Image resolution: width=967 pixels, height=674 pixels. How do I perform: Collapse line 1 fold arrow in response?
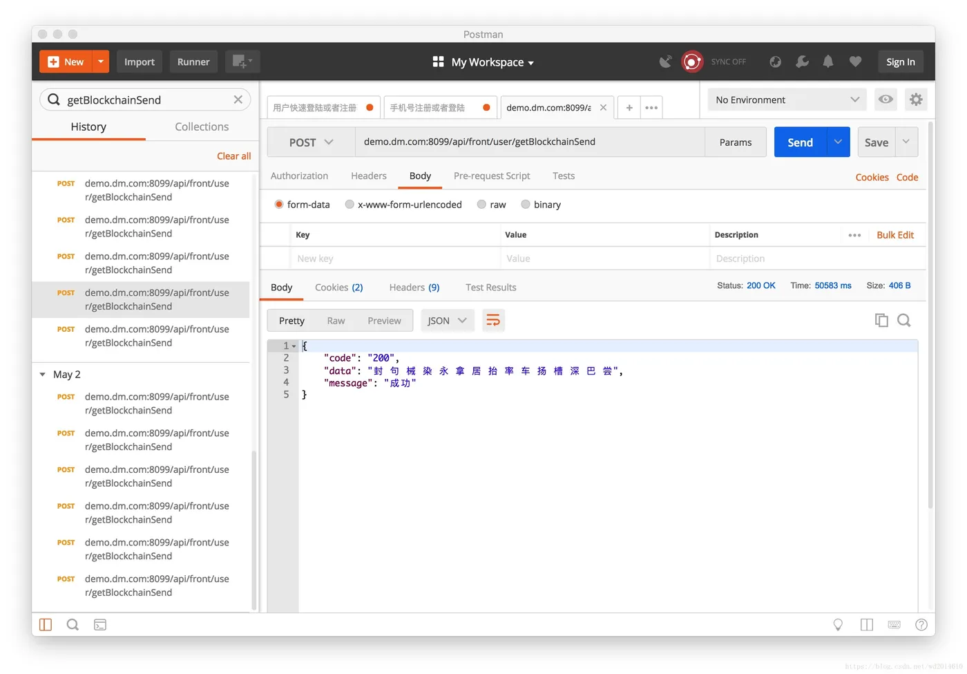click(x=294, y=346)
